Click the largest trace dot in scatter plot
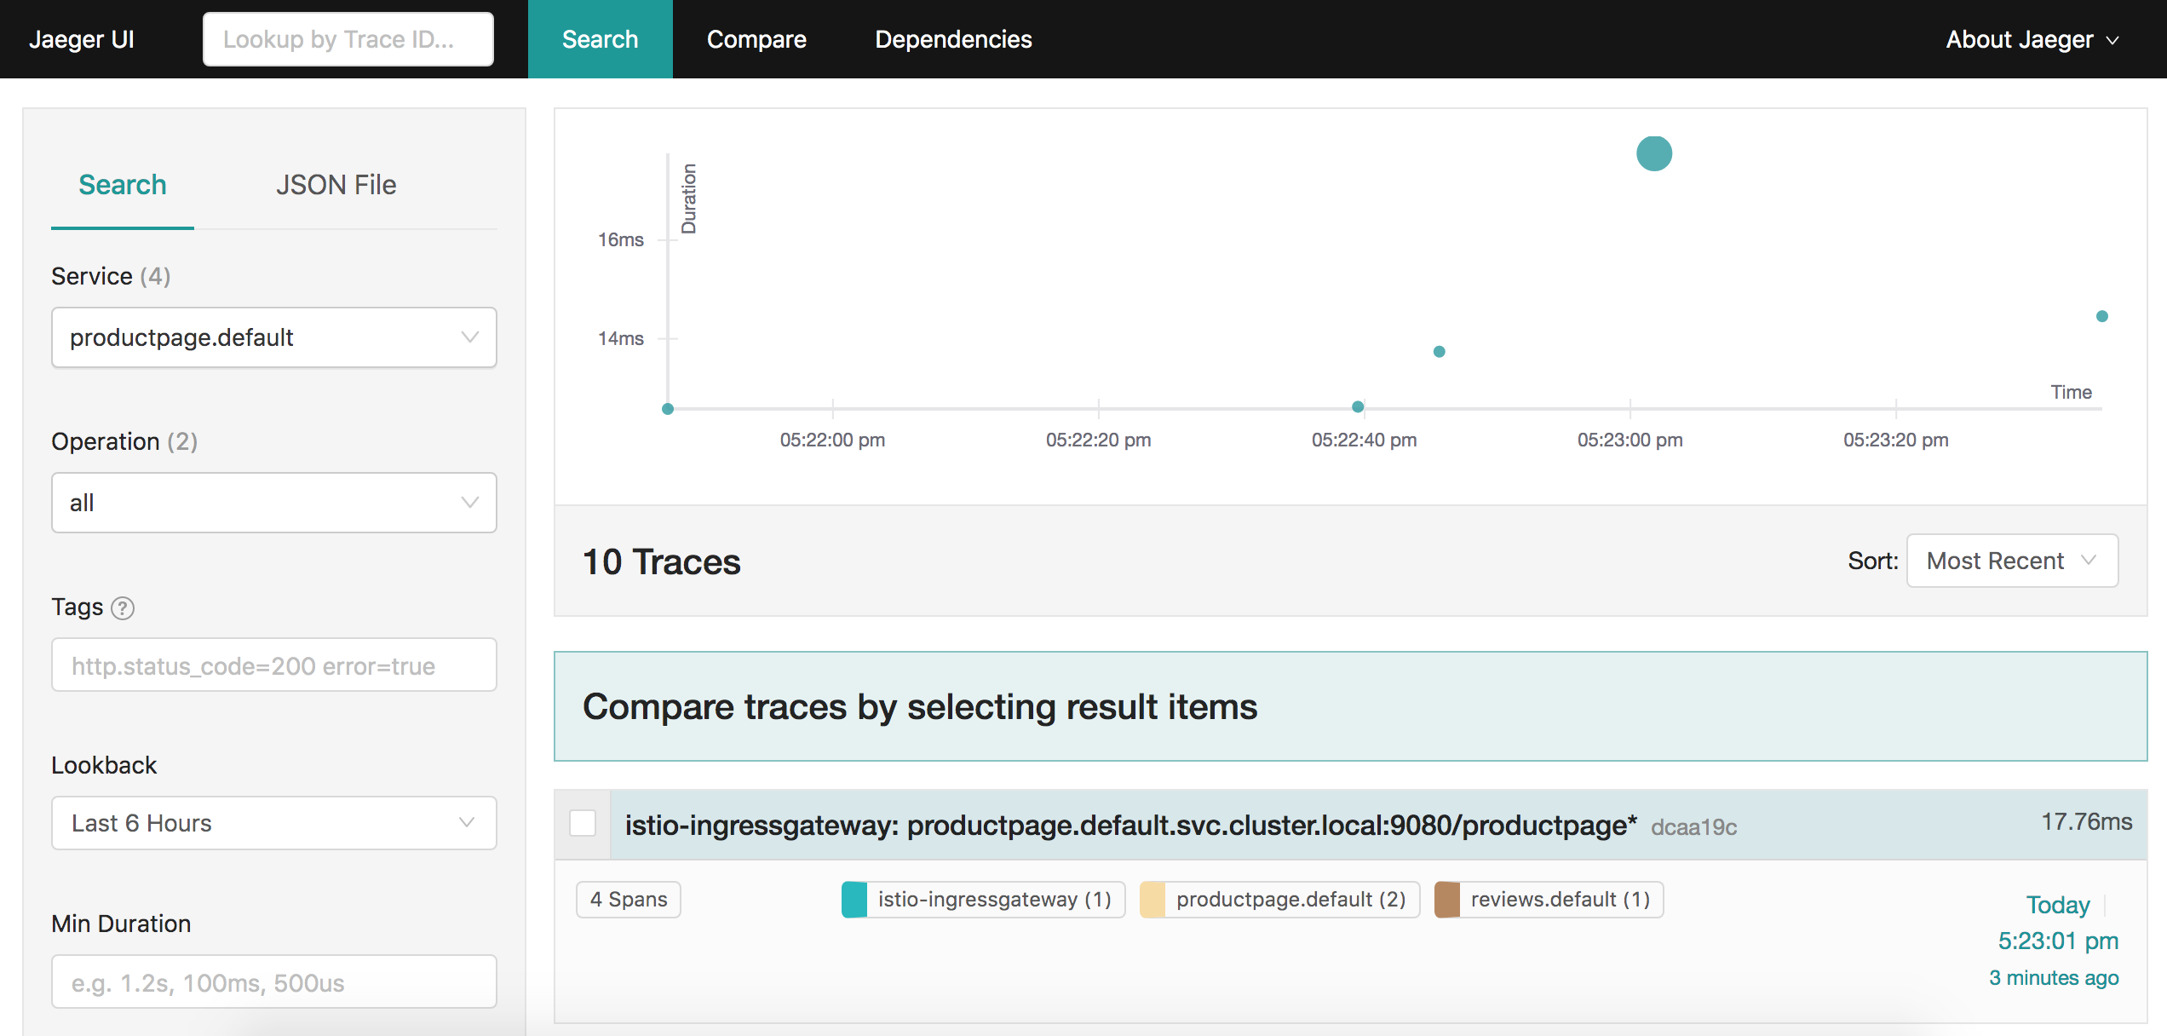The height and width of the screenshot is (1036, 2167). pyautogui.click(x=1654, y=154)
